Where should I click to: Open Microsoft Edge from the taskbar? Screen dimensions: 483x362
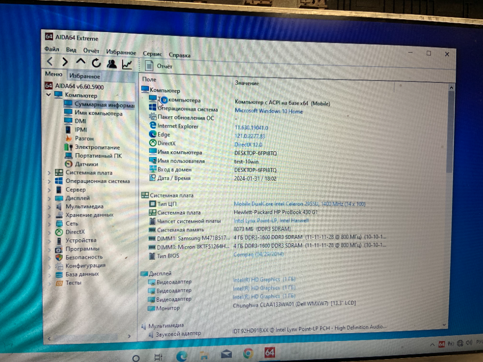182,356
